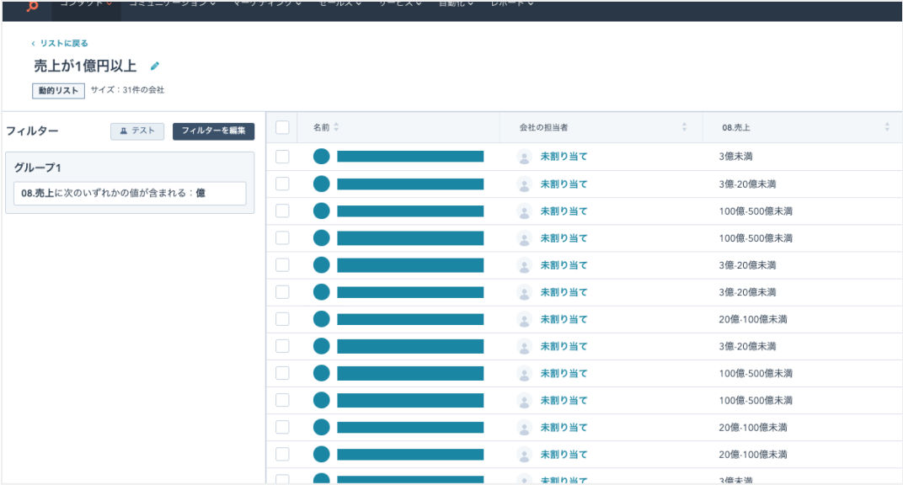The width and height of the screenshot is (903, 485).
Task: Click the first row's company avatar circle
Action: point(321,157)
